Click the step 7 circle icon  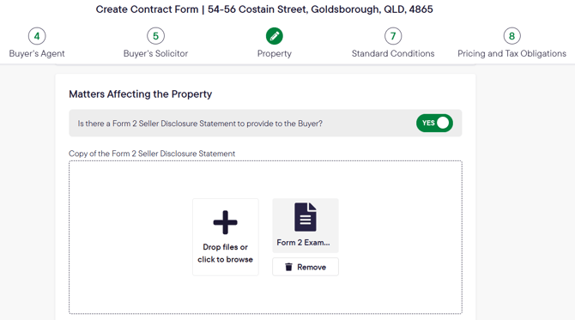[393, 36]
